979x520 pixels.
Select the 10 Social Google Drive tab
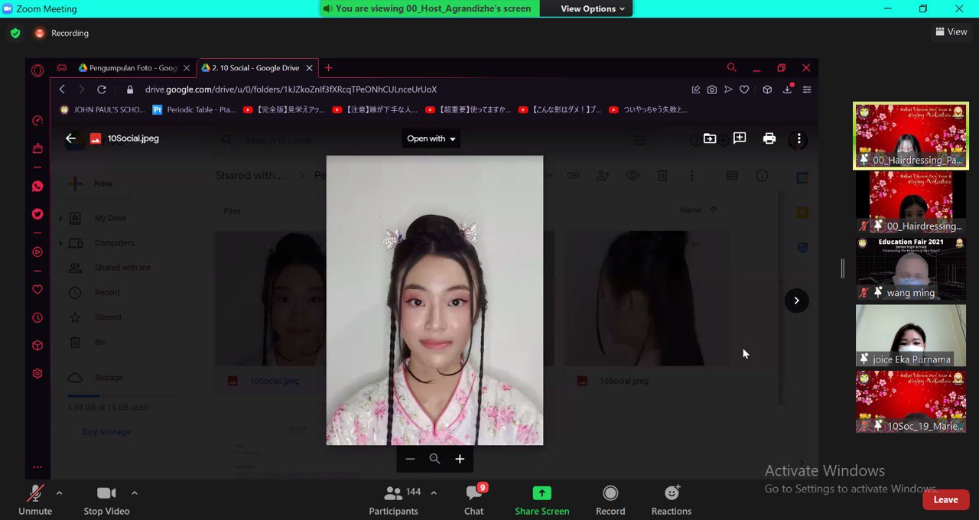[250, 68]
